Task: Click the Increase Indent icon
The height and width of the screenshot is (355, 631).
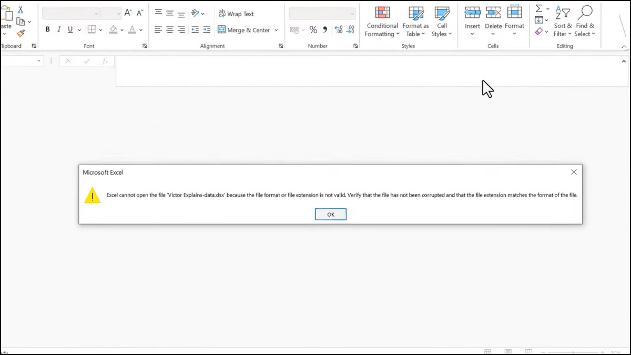Action: [207, 30]
